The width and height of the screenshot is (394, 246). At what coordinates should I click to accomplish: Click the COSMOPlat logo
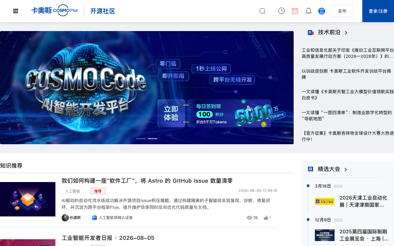54,10
